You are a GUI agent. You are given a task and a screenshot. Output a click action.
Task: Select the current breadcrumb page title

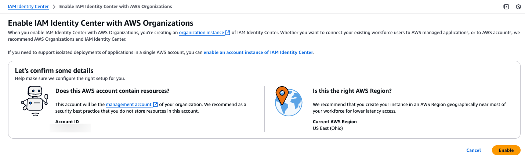(116, 7)
